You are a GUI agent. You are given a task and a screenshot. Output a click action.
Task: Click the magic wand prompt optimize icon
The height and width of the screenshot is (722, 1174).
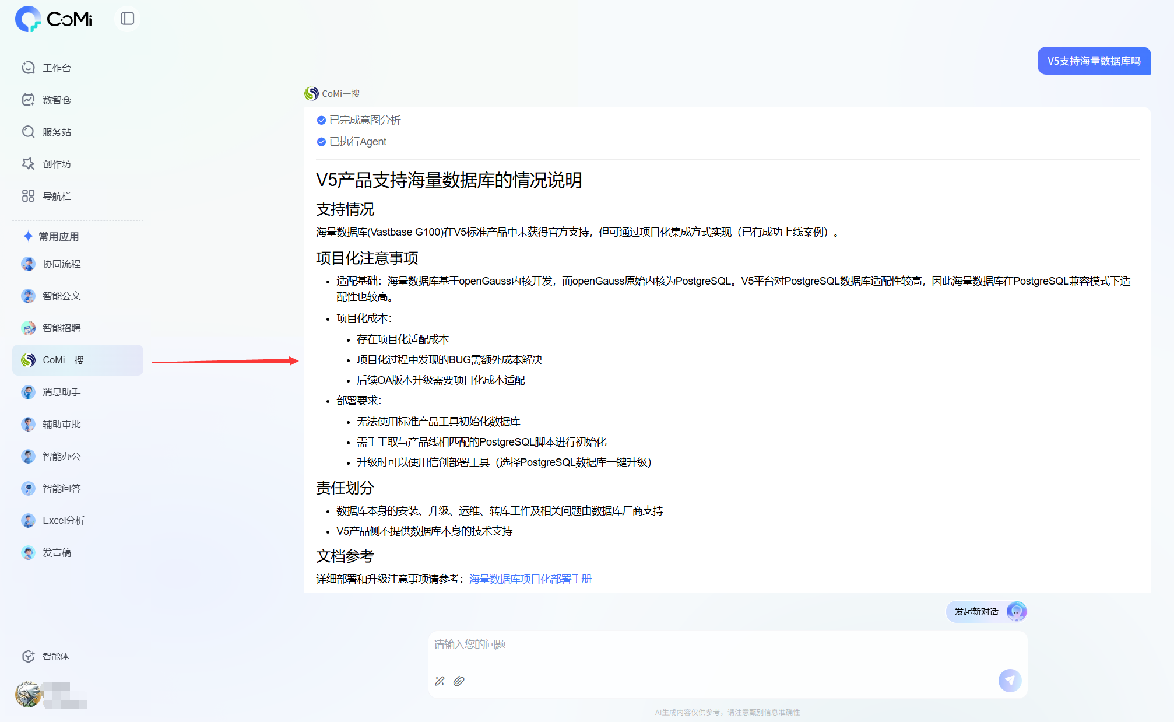tap(440, 681)
